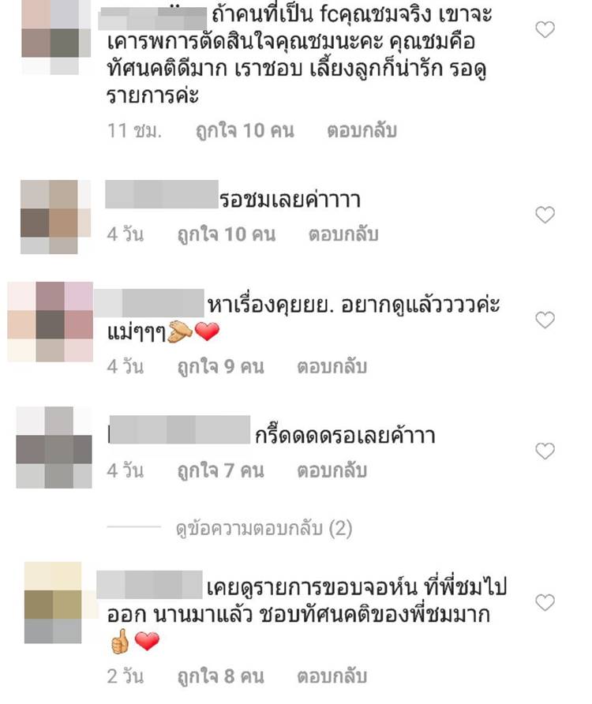Click ตอบกลับ under the 2 วัน comment
The height and width of the screenshot is (704, 592).
[x=332, y=676]
